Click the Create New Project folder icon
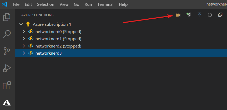The width and height of the screenshot is (227, 110). 178,15
